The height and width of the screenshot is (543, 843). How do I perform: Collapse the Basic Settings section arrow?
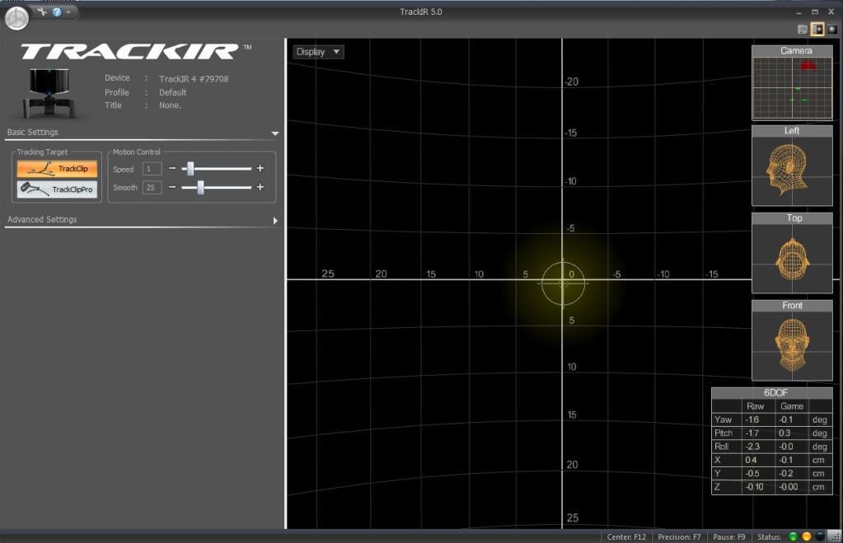tap(275, 133)
